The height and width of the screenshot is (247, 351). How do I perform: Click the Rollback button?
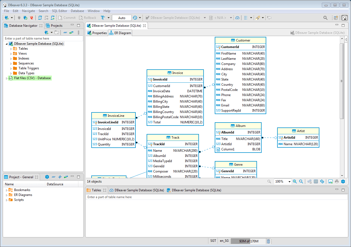[x=87, y=18]
